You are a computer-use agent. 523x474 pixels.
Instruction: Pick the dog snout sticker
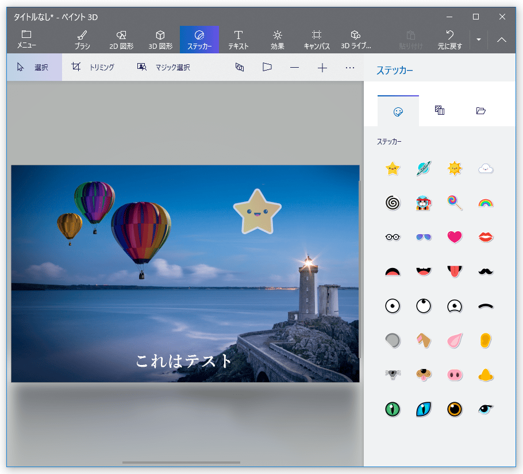[x=424, y=375]
